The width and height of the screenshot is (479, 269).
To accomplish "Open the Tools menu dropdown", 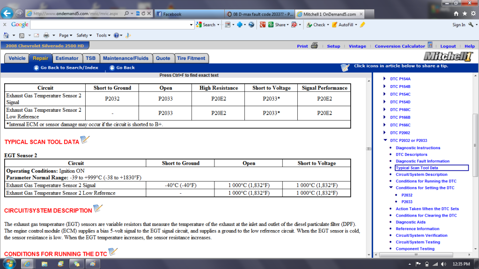I will [103, 36].
